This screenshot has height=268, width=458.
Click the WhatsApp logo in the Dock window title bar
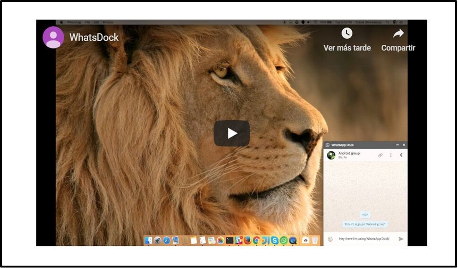tap(327, 145)
